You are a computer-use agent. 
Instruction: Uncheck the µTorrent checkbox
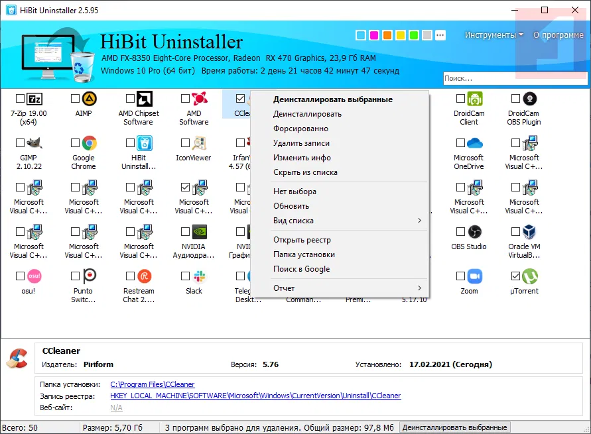click(515, 276)
